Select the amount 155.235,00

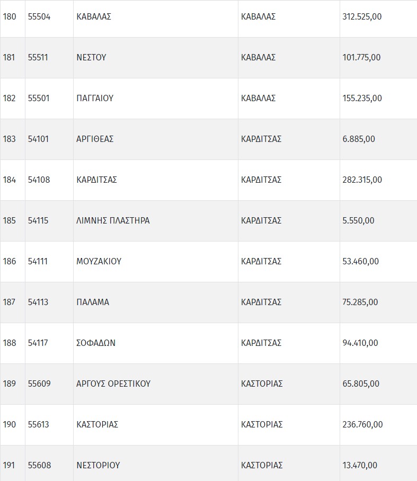362,98
